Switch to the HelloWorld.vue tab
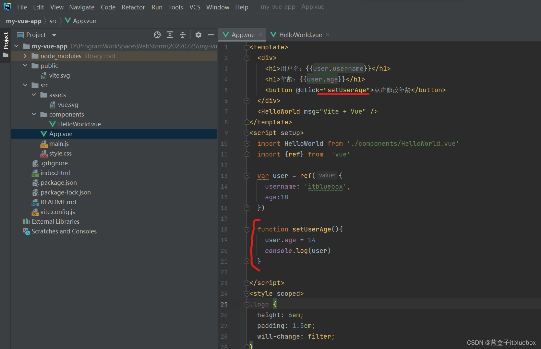The image size is (541, 349). click(300, 35)
